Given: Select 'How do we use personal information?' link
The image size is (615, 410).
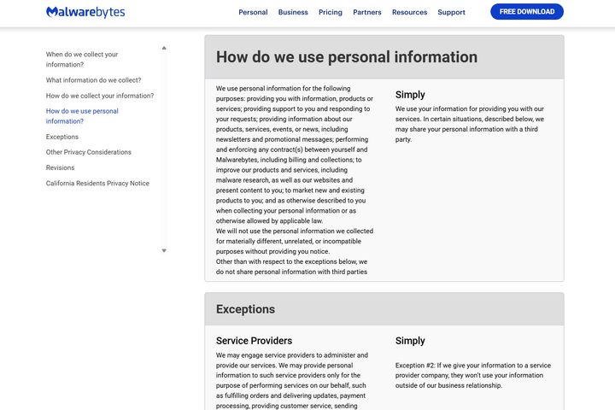Looking at the screenshot, I should pos(82,116).
